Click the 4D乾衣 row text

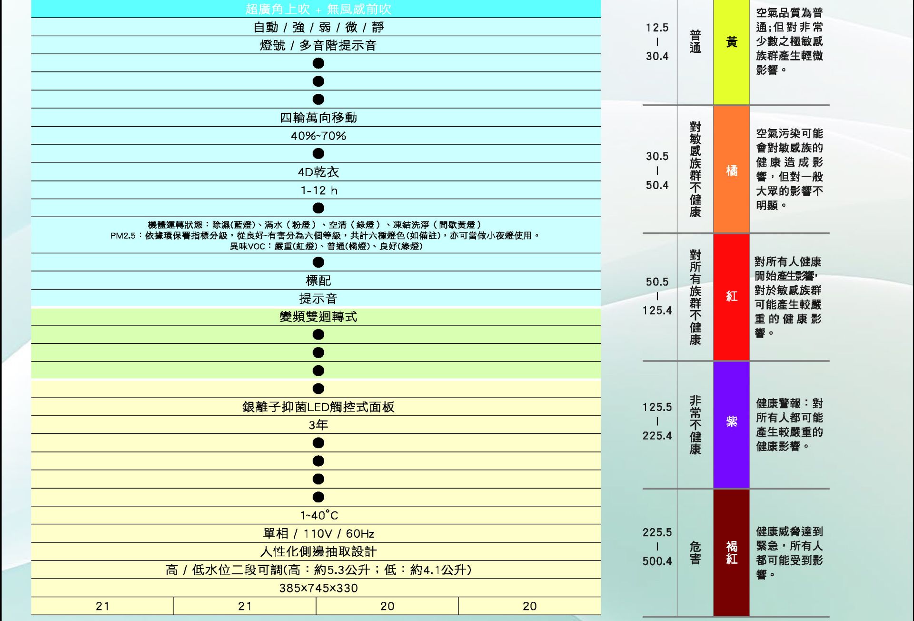pyautogui.click(x=318, y=172)
